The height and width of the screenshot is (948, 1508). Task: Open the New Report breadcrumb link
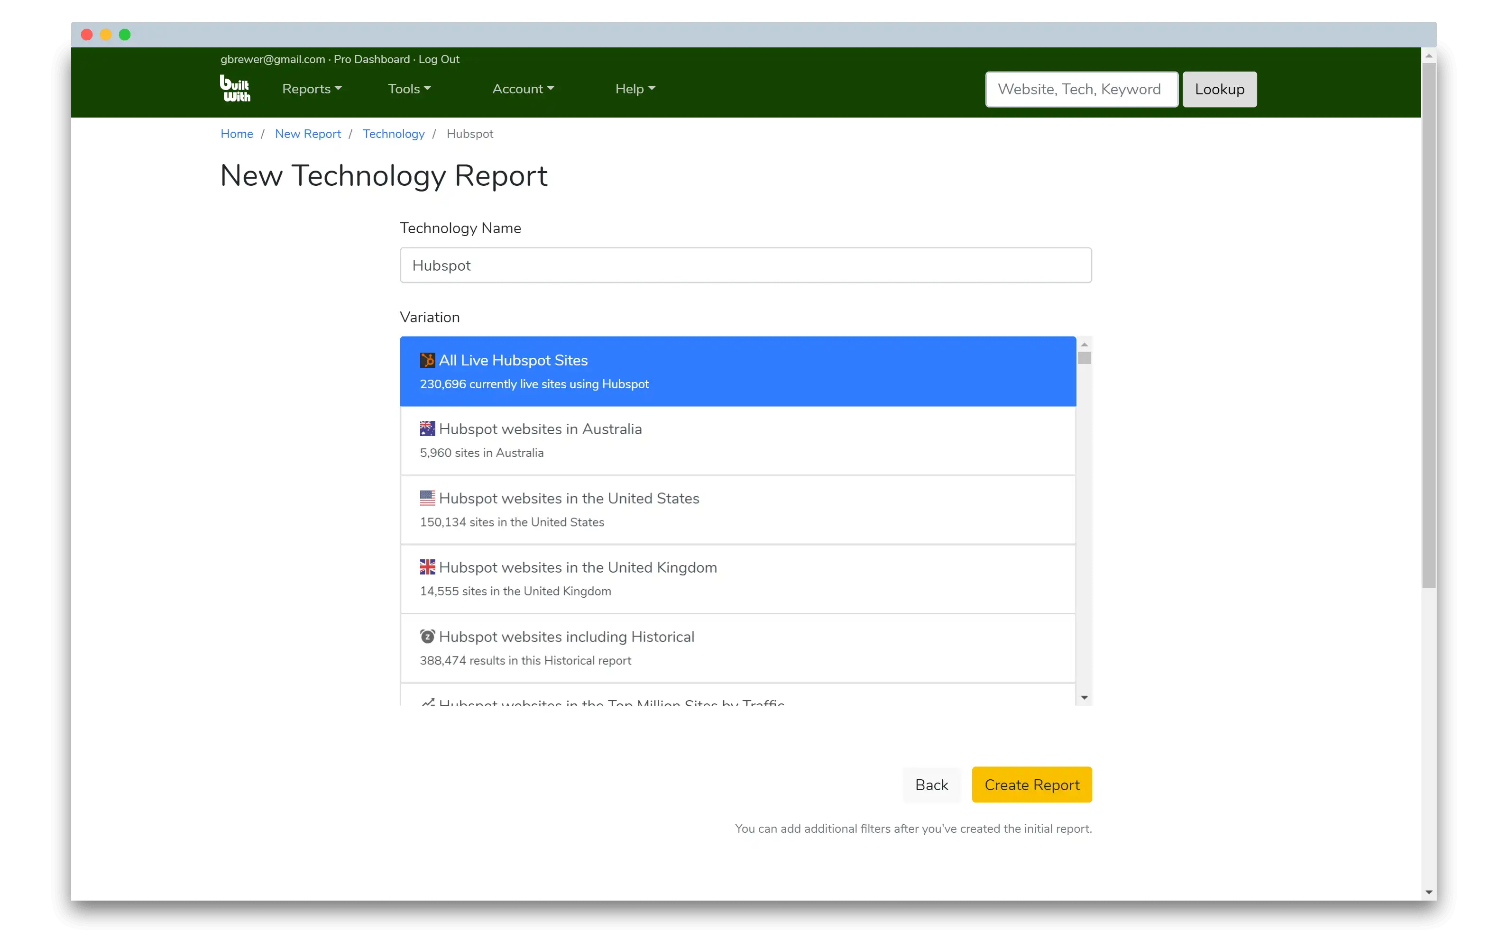point(307,134)
